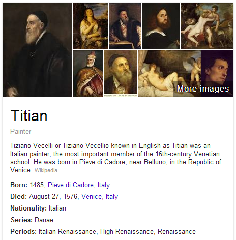Follow the Pieve di Cadore birthplace link
This screenshot has width=236, height=240.
71,185
